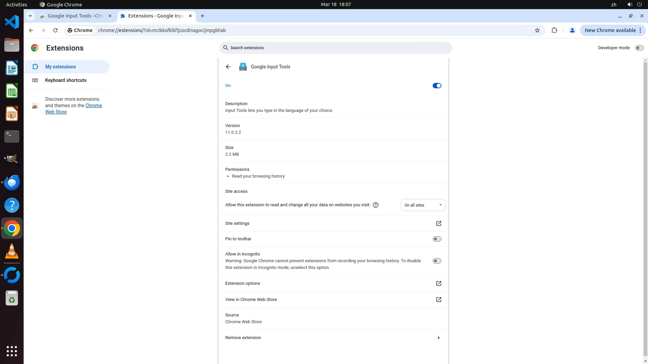Open the Chrome Web Store link

tap(93, 105)
